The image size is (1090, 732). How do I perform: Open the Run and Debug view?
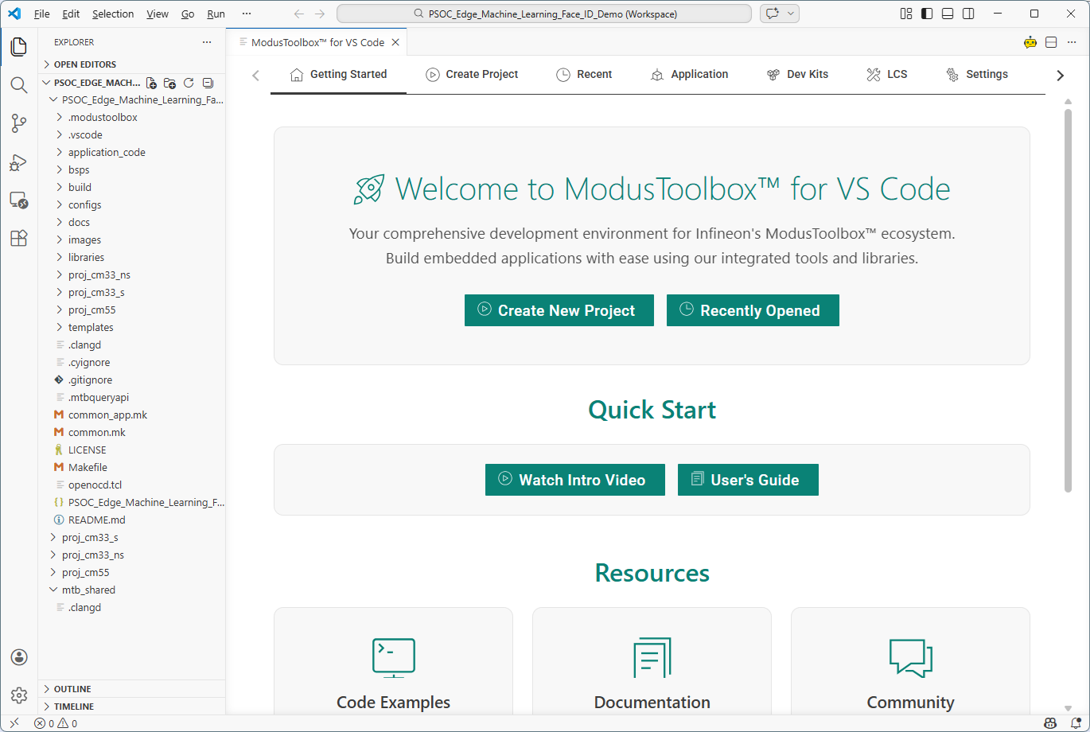click(x=19, y=162)
